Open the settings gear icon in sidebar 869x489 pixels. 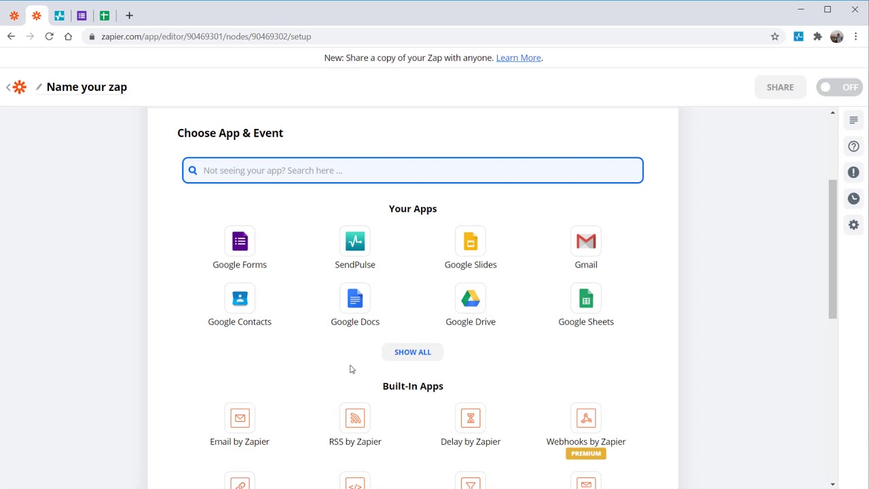coord(853,225)
